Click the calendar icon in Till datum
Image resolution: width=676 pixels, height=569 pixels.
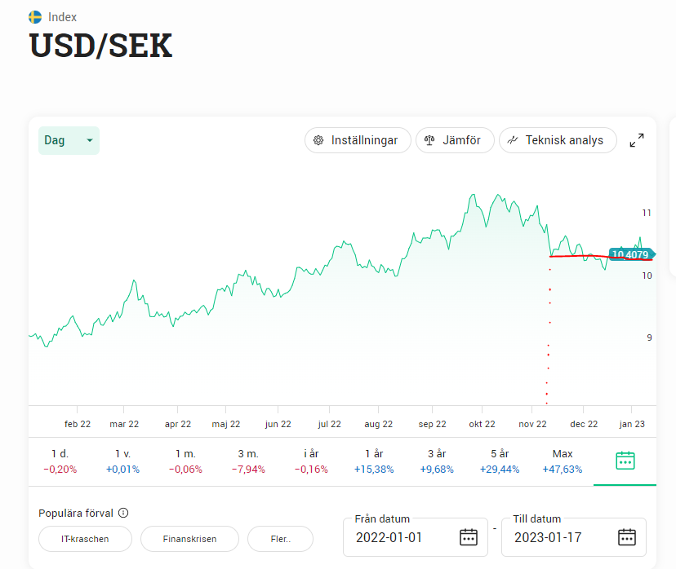click(626, 537)
